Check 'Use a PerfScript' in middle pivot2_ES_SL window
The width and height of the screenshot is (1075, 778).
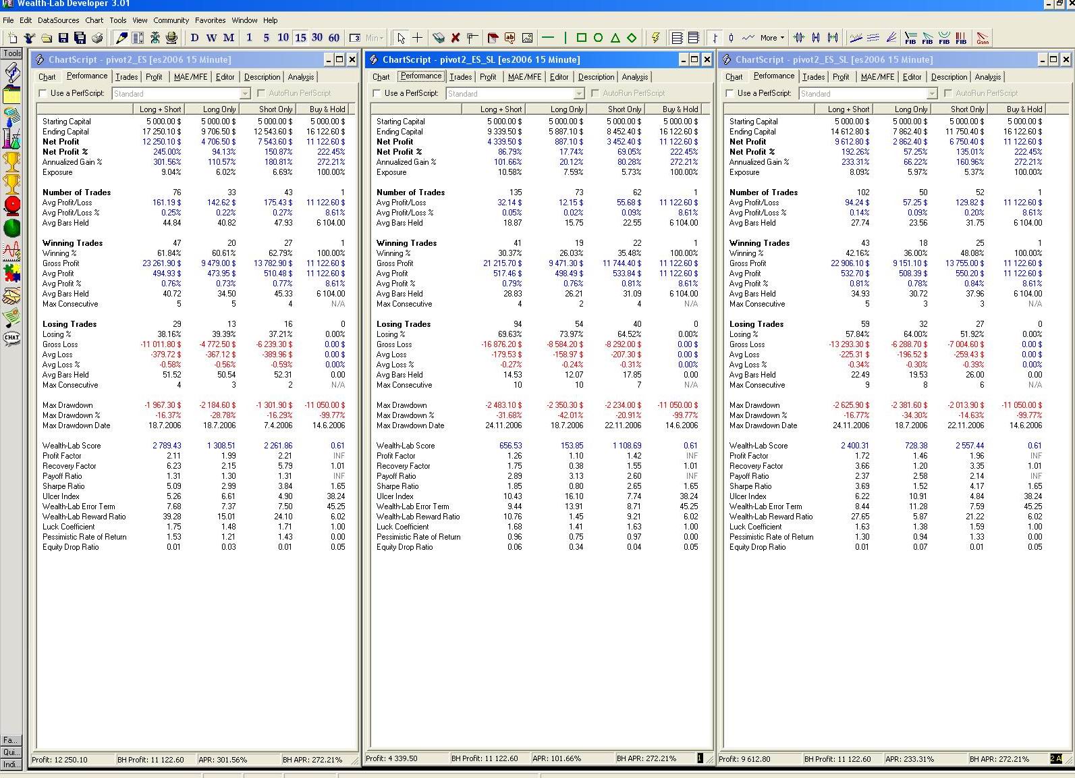coord(377,93)
